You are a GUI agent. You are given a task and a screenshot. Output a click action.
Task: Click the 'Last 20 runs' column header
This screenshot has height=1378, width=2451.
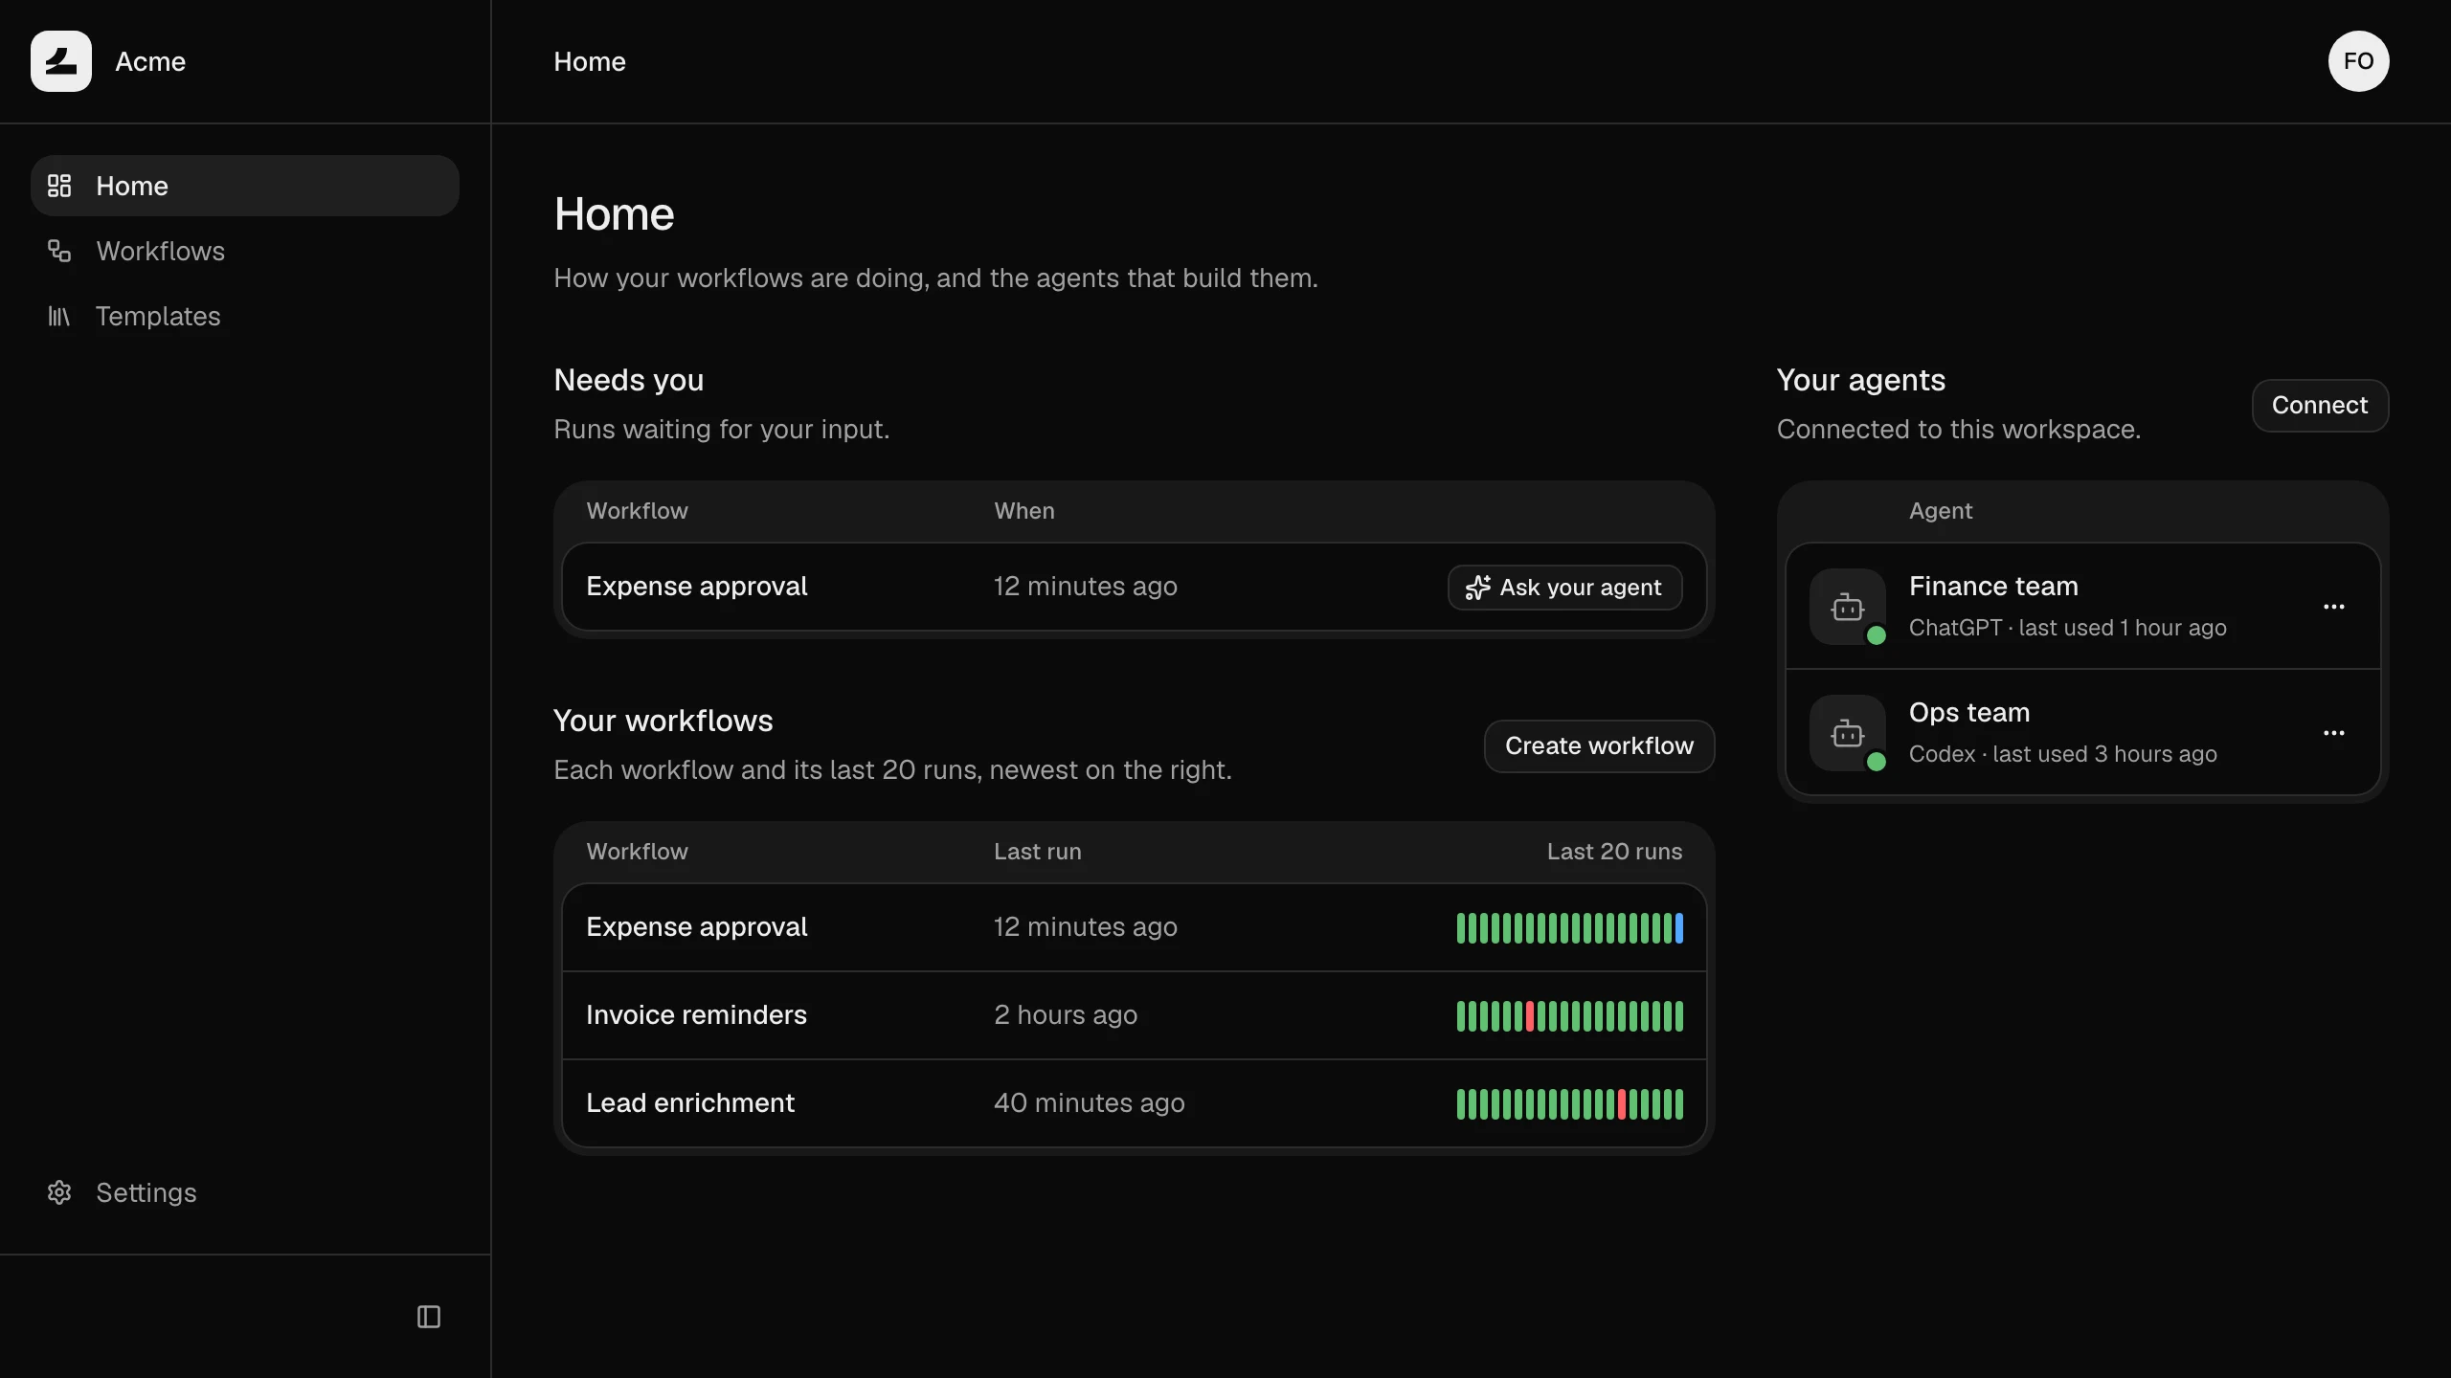click(1614, 852)
